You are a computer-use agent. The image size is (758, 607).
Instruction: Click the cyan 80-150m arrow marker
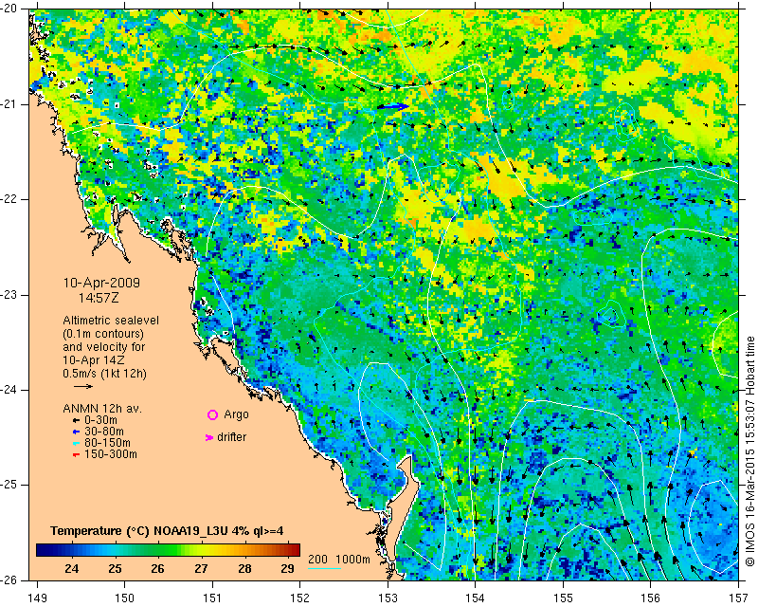76,443
